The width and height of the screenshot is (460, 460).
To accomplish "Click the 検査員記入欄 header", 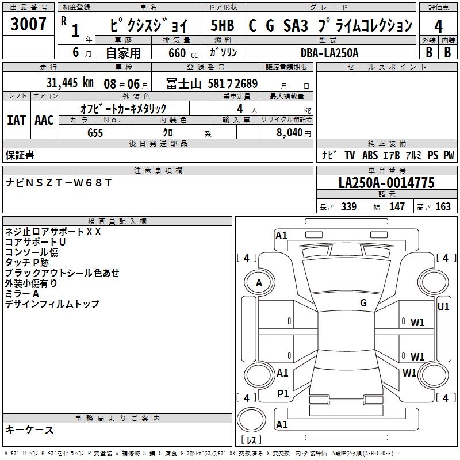I will point(117,221).
